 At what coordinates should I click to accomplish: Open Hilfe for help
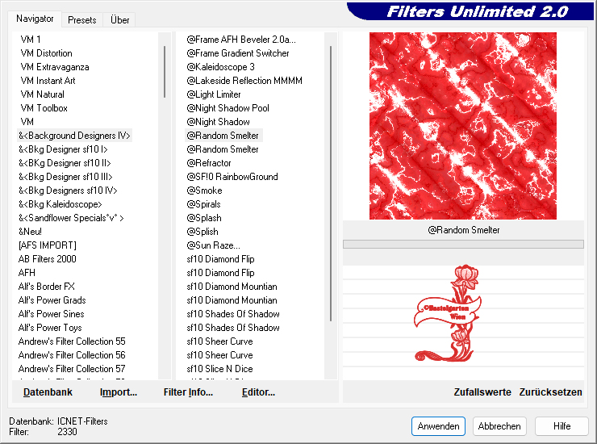tap(562, 426)
